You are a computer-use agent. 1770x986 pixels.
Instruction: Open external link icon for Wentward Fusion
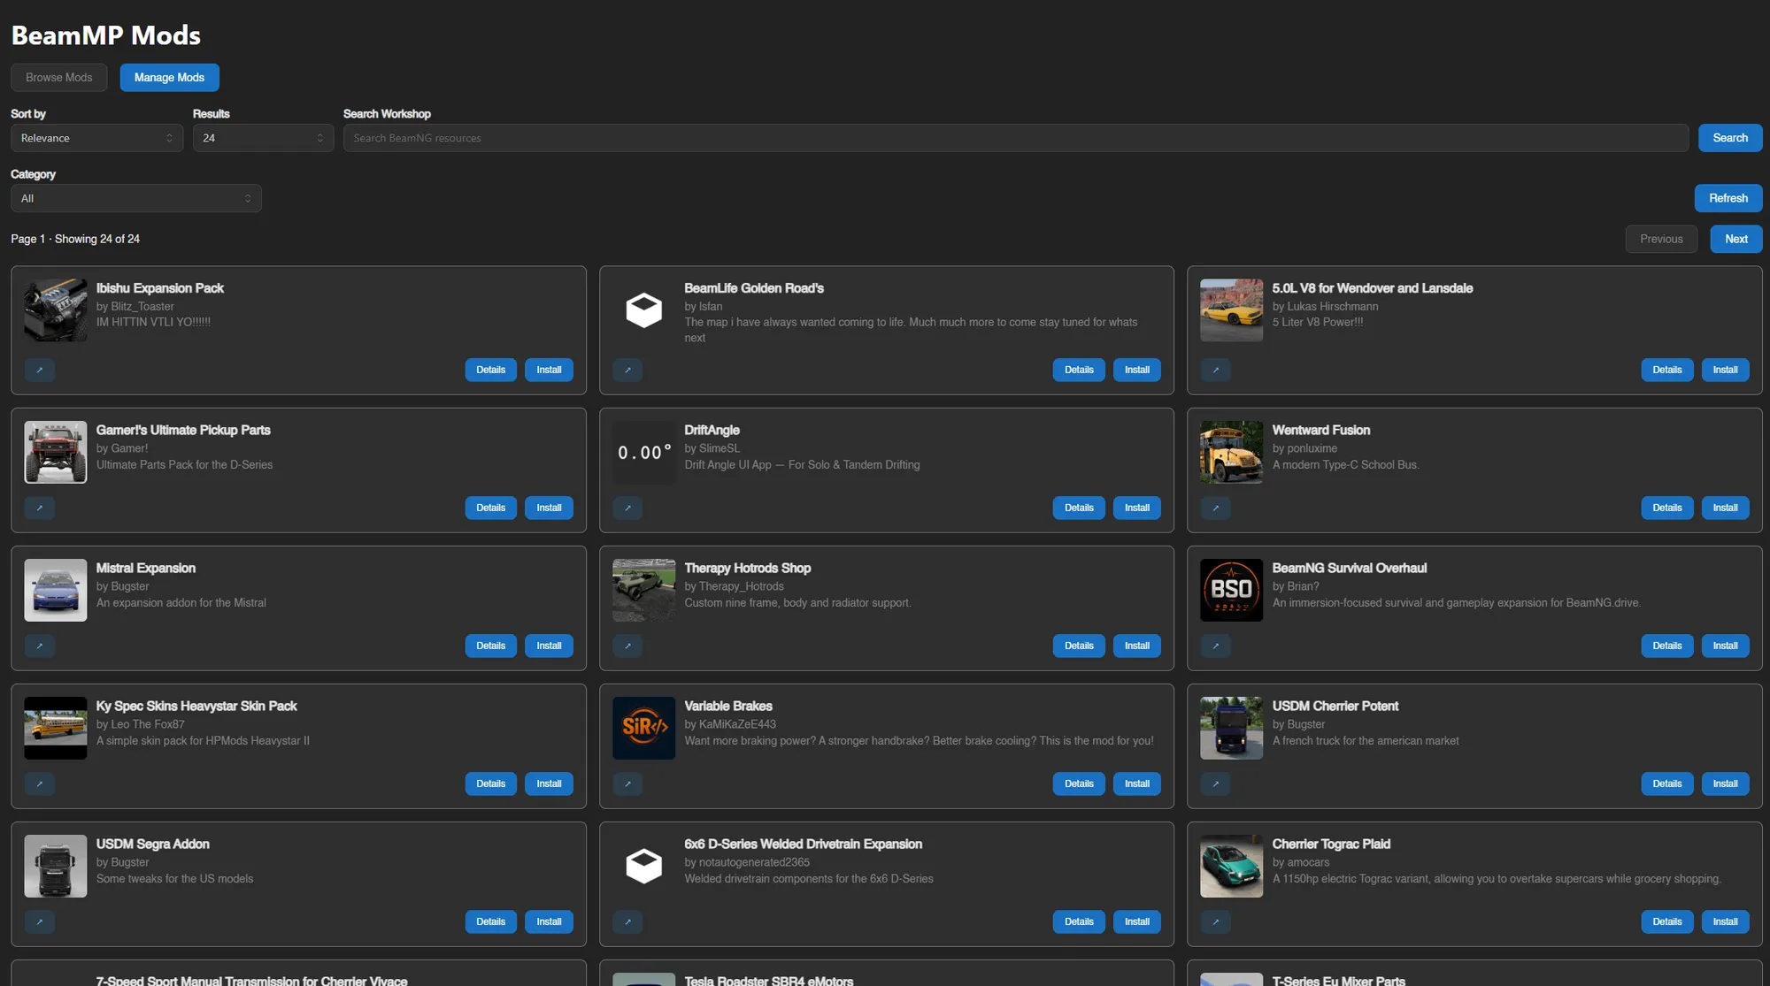1215,508
